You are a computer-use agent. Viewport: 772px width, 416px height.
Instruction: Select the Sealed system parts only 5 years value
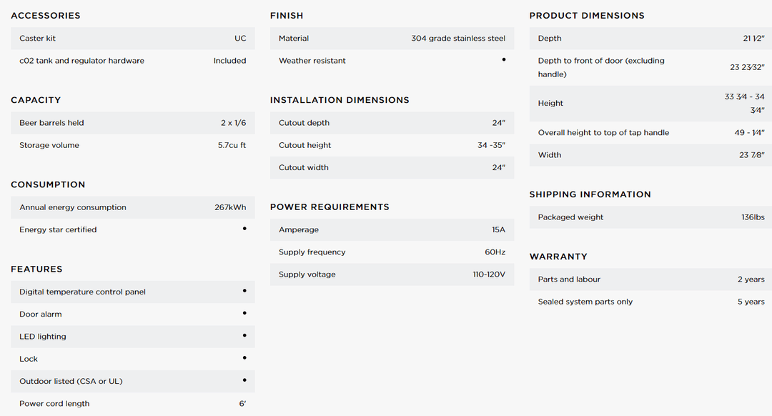751,302
